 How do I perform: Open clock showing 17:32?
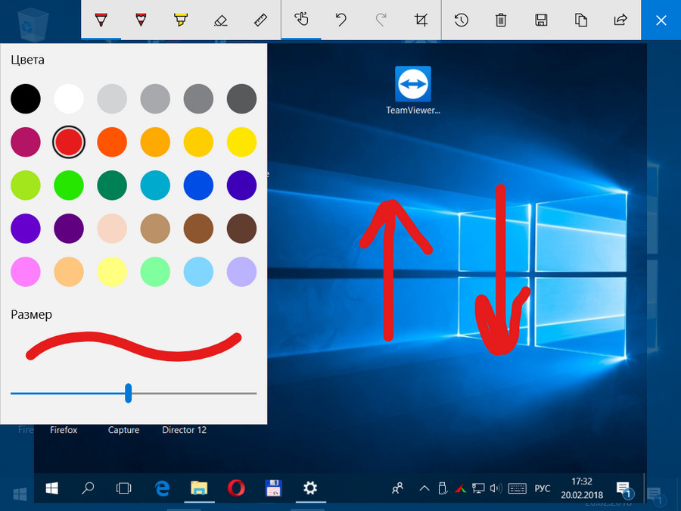pos(582,488)
